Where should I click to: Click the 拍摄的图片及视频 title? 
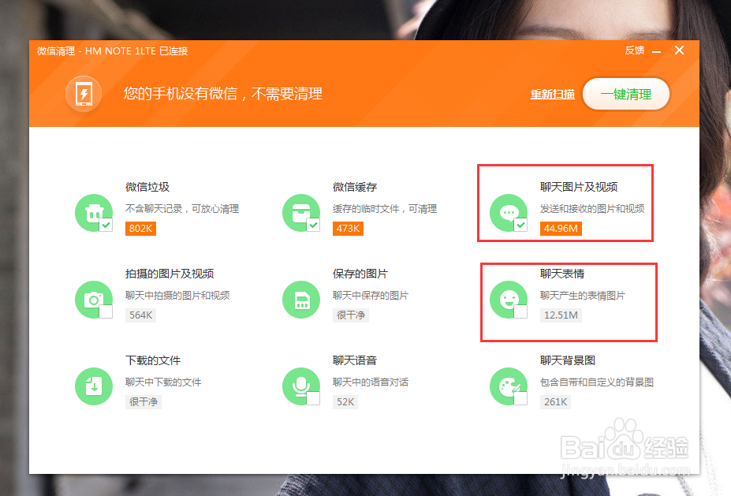[170, 274]
